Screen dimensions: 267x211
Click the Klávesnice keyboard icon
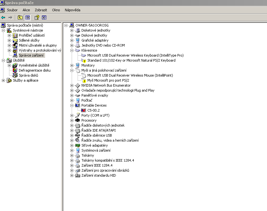pos(78,50)
